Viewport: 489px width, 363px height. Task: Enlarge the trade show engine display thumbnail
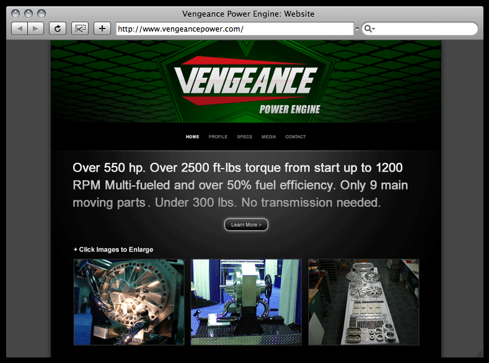[246, 302]
